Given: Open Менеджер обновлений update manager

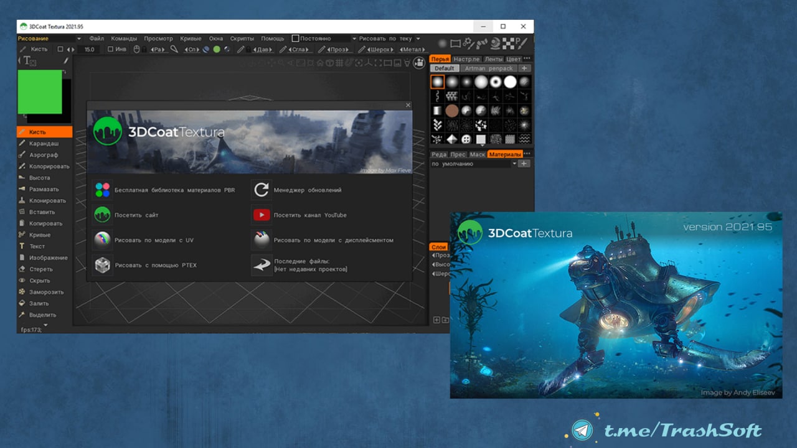Looking at the screenshot, I should tap(298, 190).
